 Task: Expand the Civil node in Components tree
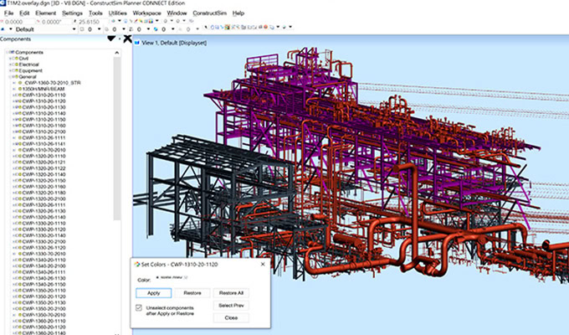point(9,58)
